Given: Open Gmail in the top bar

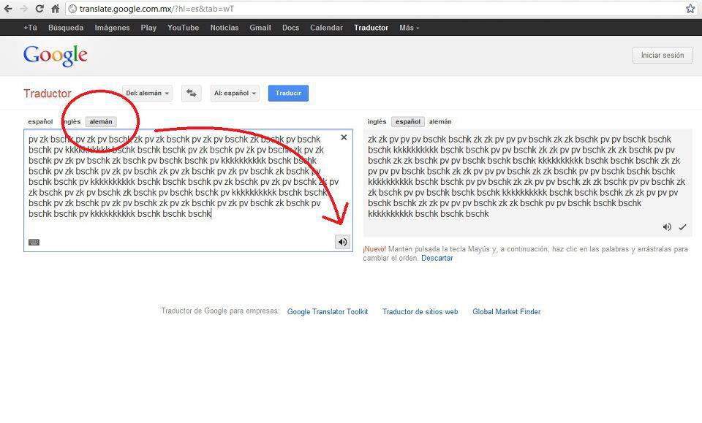Looking at the screenshot, I should tap(260, 28).
